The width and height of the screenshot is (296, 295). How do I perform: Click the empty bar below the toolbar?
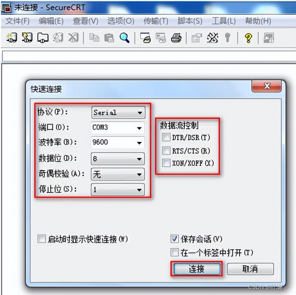pyautogui.click(x=149, y=56)
